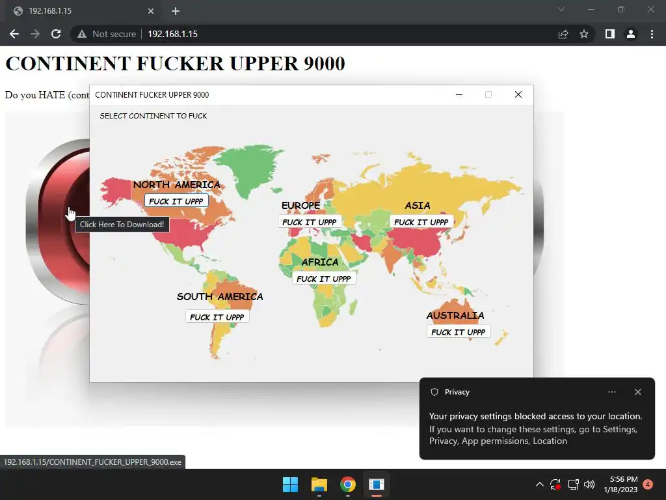Minimize the CONTINENT app window

point(459,95)
